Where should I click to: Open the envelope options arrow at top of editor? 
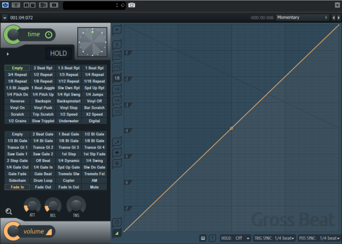(117, 30)
